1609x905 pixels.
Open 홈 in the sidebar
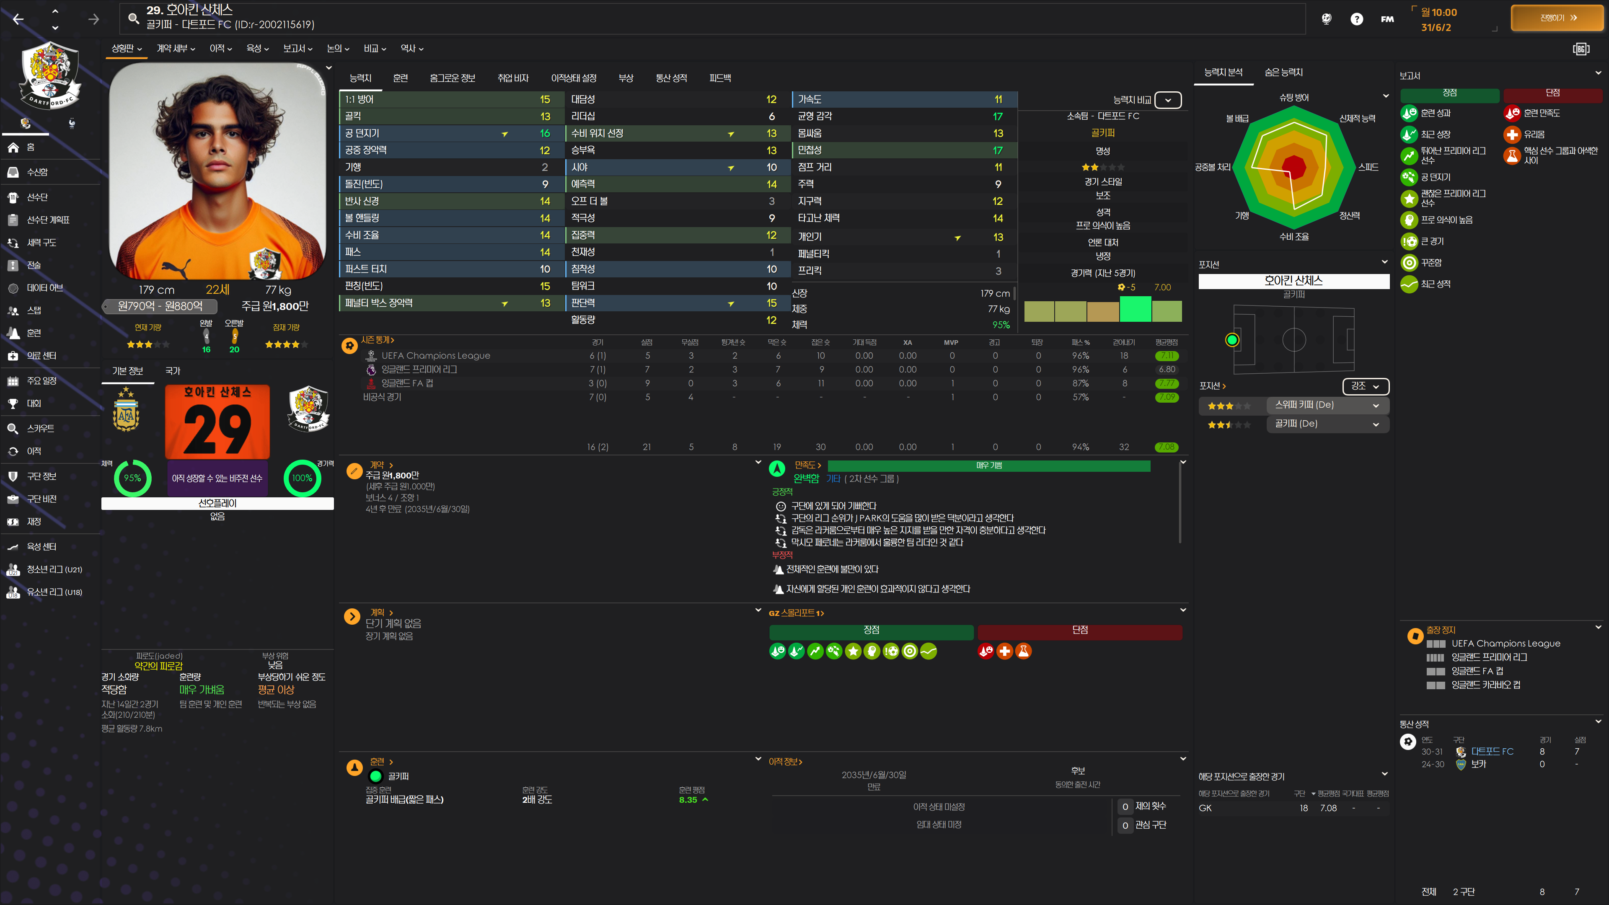50,147
